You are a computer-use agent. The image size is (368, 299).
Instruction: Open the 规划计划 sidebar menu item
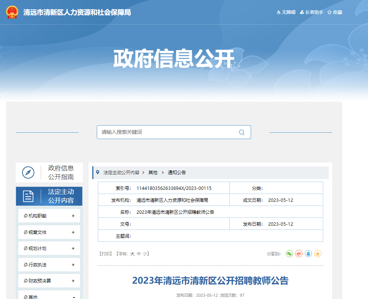[37, 249]
